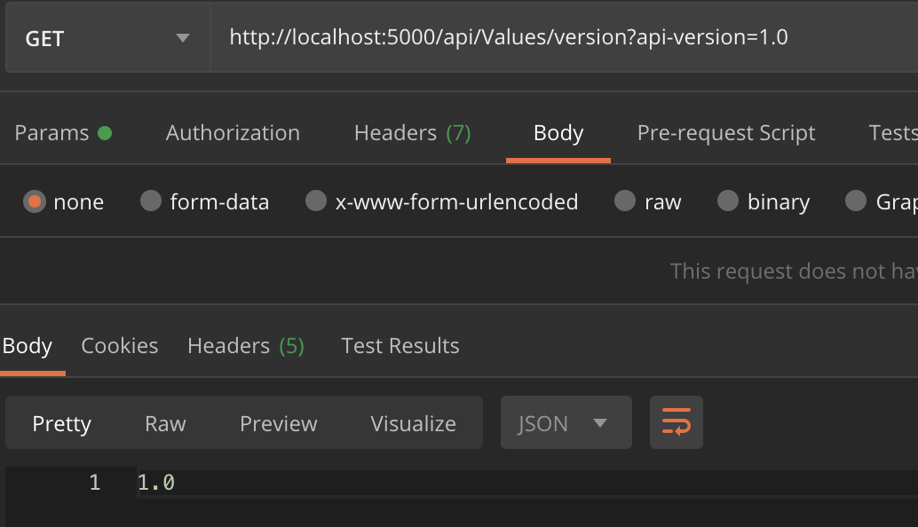Show the Test Results tab

coord(400,346)
